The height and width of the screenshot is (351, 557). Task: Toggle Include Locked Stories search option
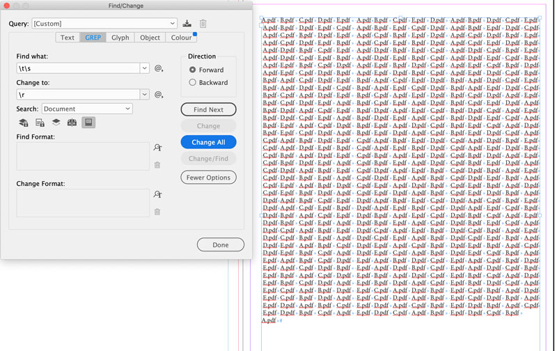click(x=40, y=123)
